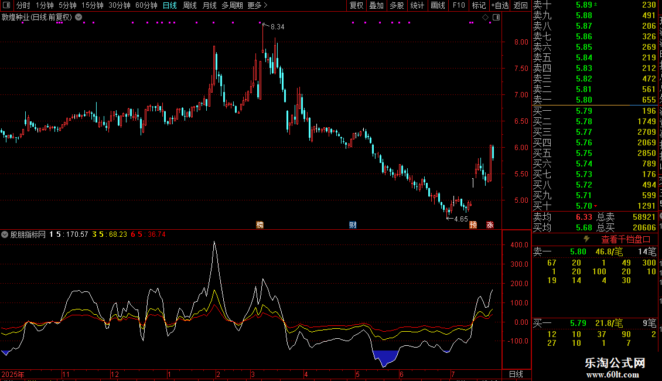Click the 卖均 6.33 average value
The height and width of the screenshot is (381, 662).
pyautogui.click(x=584, y=217)
